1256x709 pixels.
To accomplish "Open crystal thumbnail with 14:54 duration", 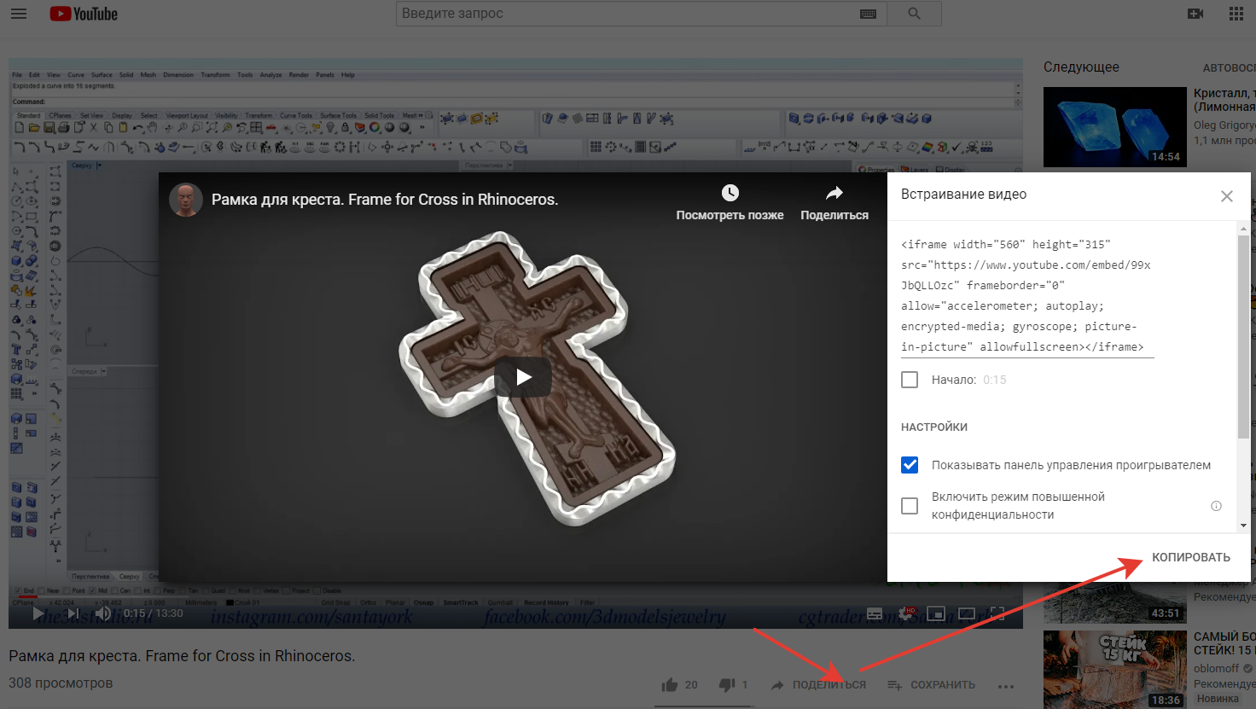I will (x=1115, y=127).
